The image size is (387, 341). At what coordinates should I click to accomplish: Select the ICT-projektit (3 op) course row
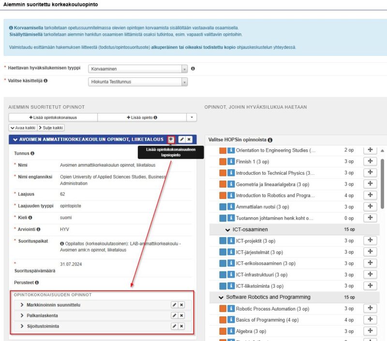(x=294, y=241)
